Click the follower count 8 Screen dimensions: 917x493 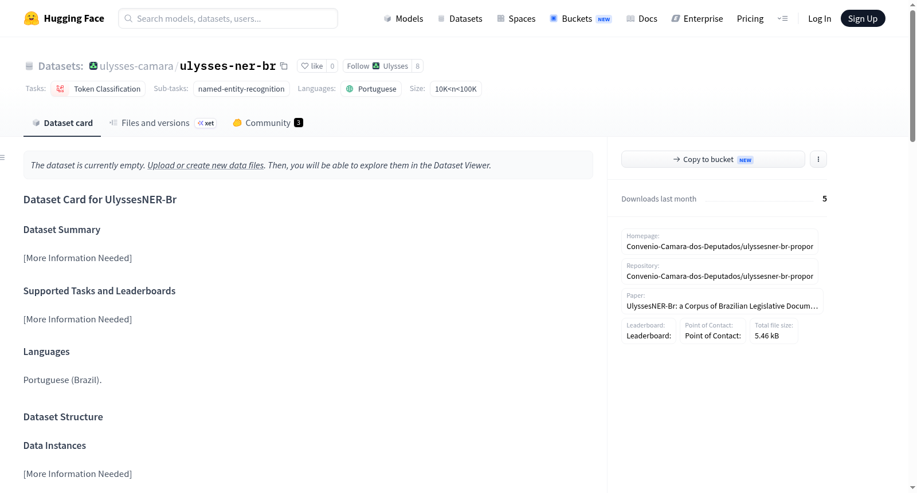[418, 66]
